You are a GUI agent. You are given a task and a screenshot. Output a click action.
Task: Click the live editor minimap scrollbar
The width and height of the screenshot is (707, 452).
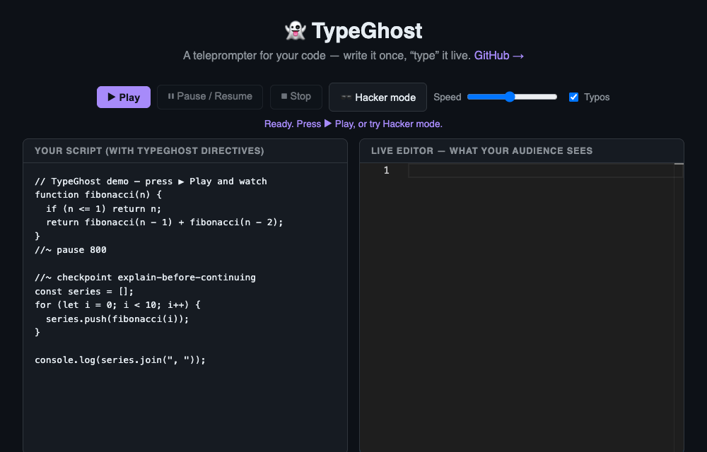pyautogui.click(x=679, y=306)
